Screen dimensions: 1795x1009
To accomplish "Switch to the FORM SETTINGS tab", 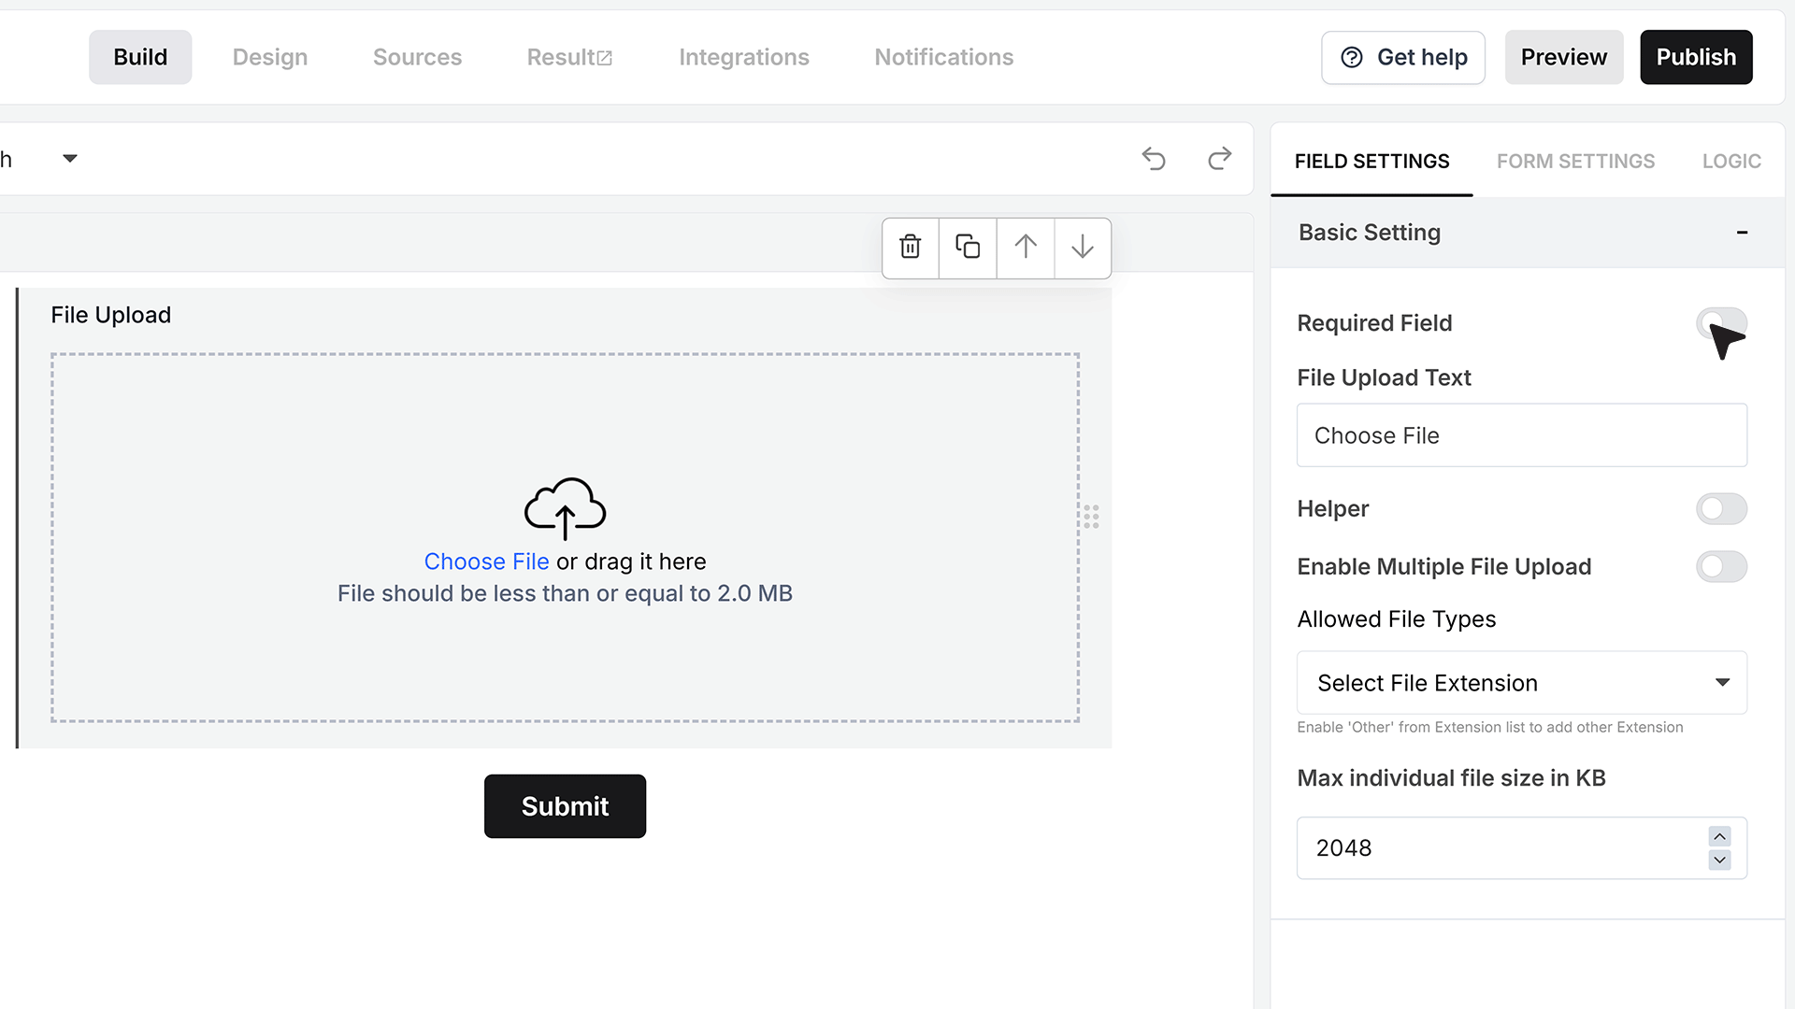I will click(1575, 162).
